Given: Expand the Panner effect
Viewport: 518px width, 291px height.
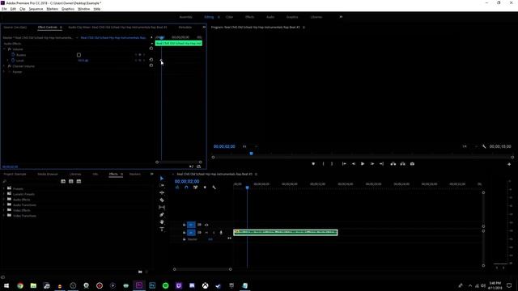Looking at the screenshot, I should (x=4, y=72).
